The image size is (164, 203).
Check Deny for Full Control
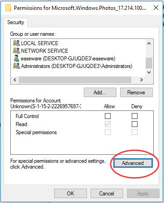click(134, 116)
